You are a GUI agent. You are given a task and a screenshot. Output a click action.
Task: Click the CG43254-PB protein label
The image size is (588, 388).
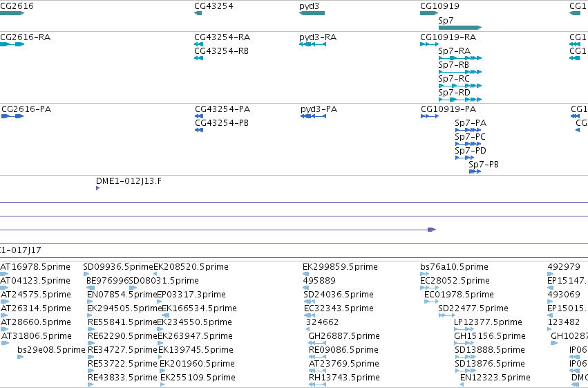(222, 123)
